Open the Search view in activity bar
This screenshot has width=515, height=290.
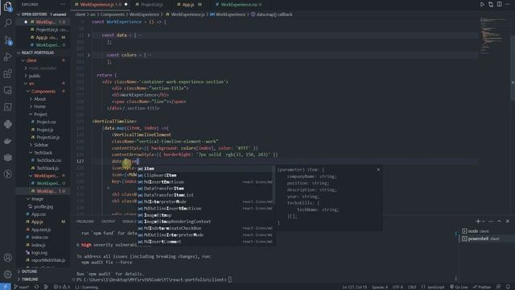pyautogui.click(x=8, y=23)
